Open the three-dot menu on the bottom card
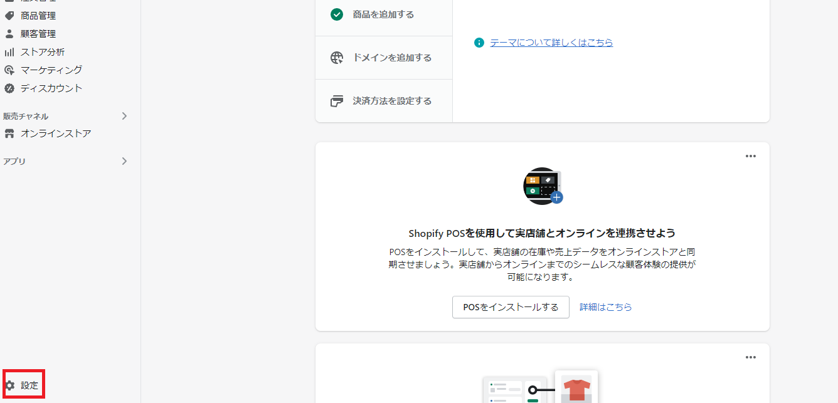838x403 pixels. coord(751,357)
